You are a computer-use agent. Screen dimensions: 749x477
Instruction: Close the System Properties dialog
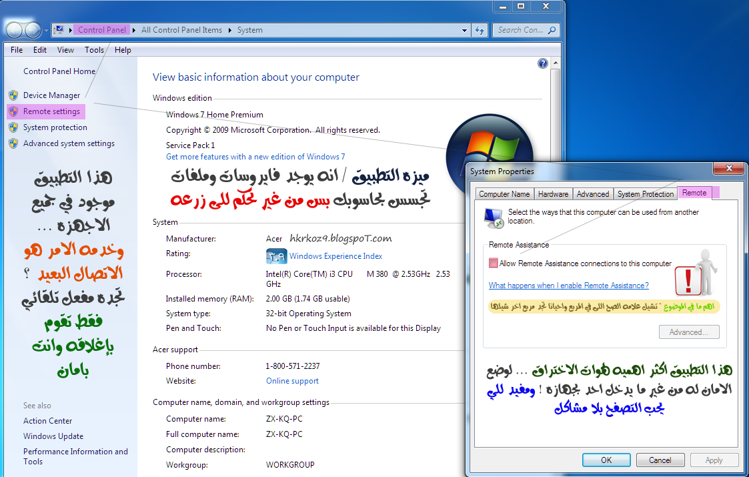(729, 168)
